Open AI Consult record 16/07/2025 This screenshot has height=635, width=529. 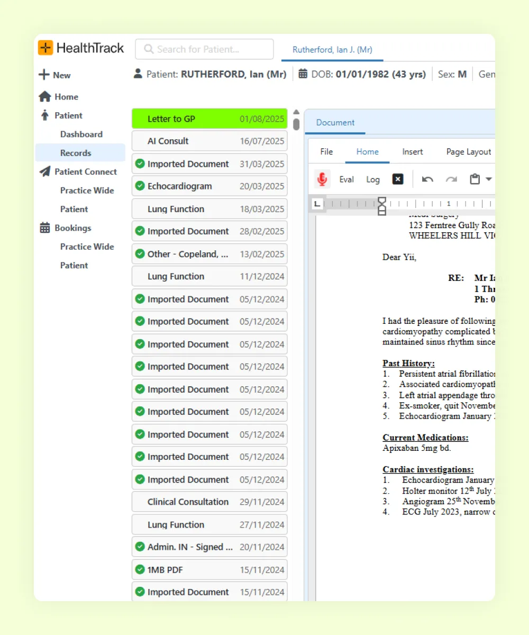(x=209, y=141)
